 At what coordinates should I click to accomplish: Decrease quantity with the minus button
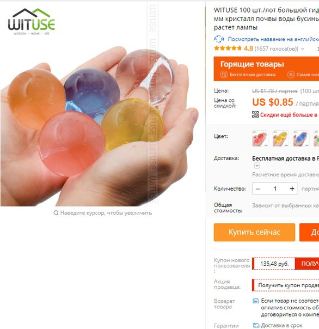[258, 188]
